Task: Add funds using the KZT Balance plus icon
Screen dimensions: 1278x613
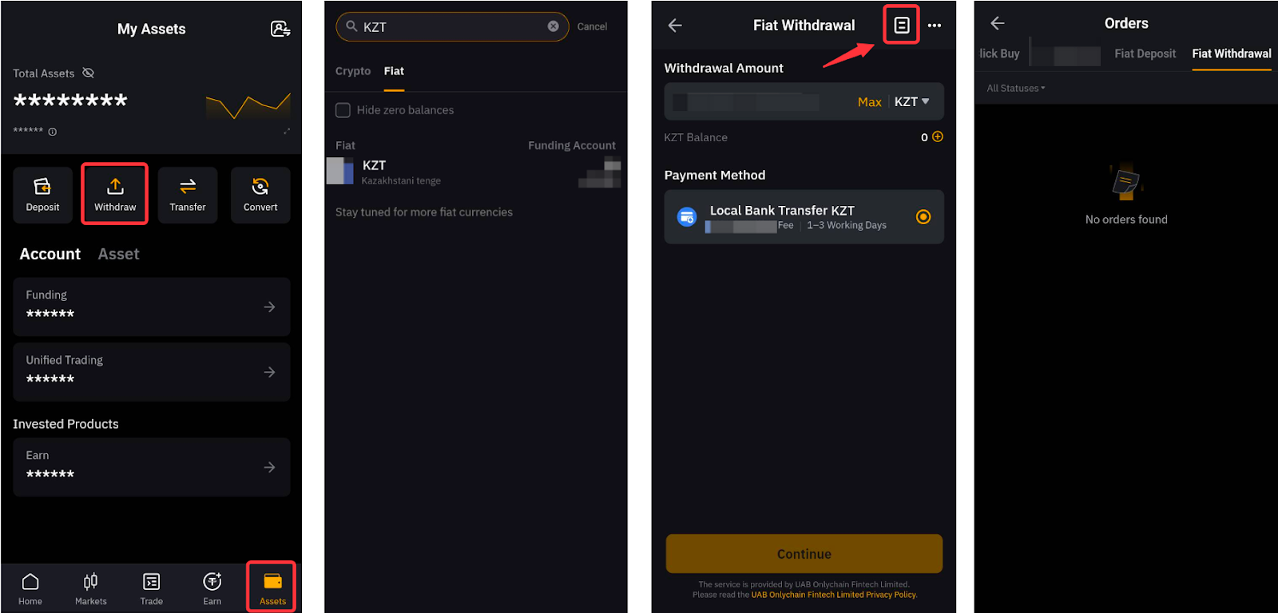Action: [938, 136]
